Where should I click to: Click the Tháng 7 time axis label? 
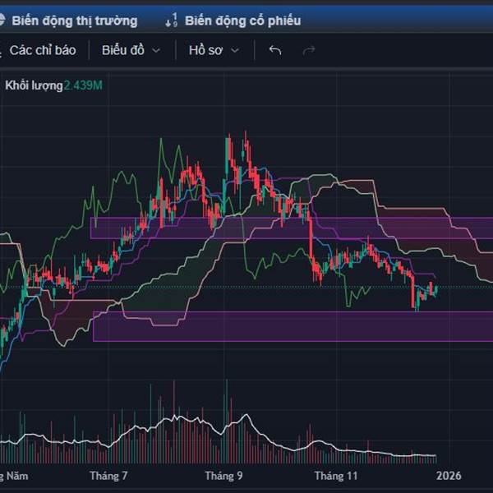coord(108,476)
